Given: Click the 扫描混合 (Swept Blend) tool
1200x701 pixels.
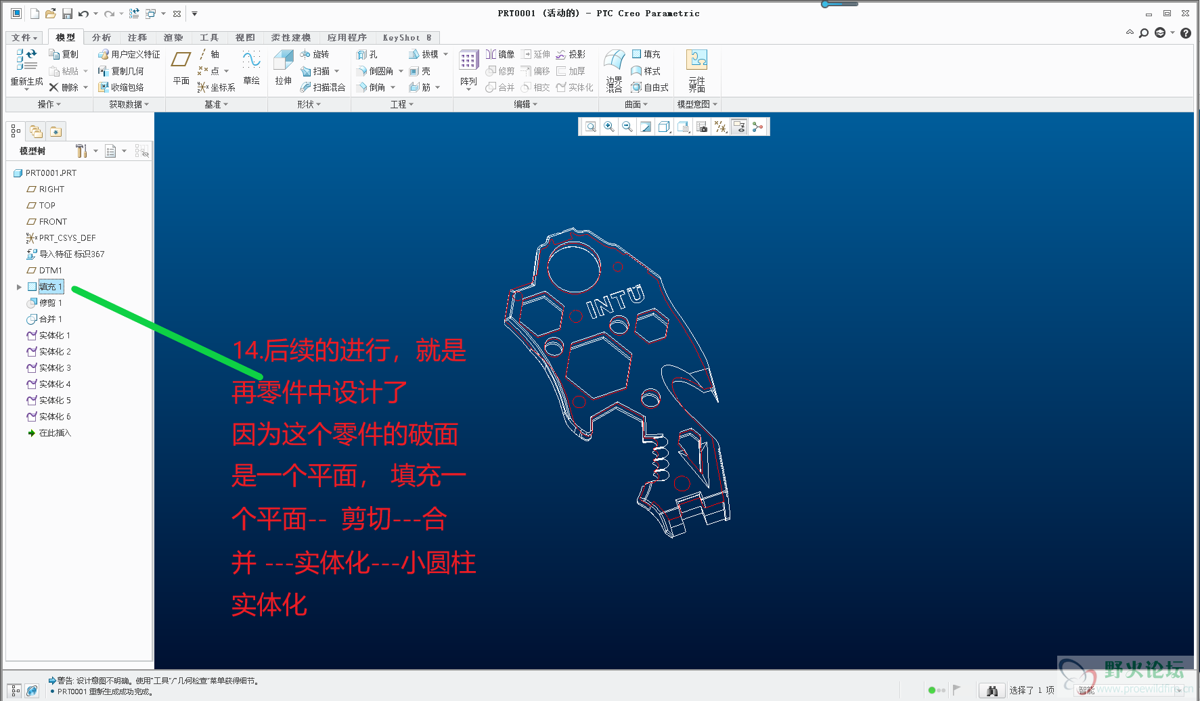Looking at the screenshot, I should point(323,87).
